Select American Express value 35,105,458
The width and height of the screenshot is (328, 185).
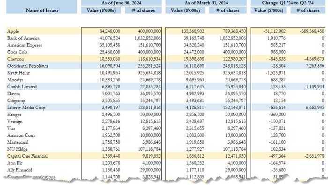110,45
